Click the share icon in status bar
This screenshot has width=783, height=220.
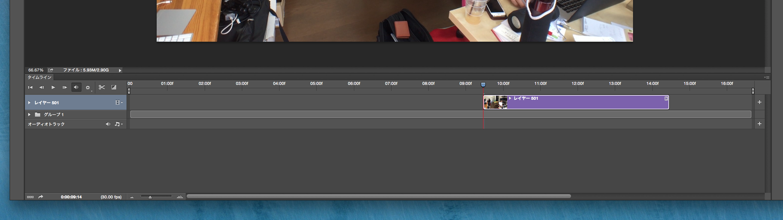(x=51, y=70)
